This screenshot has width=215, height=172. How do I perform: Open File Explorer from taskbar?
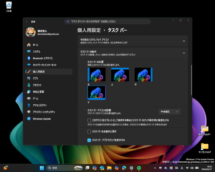[109, 168]
